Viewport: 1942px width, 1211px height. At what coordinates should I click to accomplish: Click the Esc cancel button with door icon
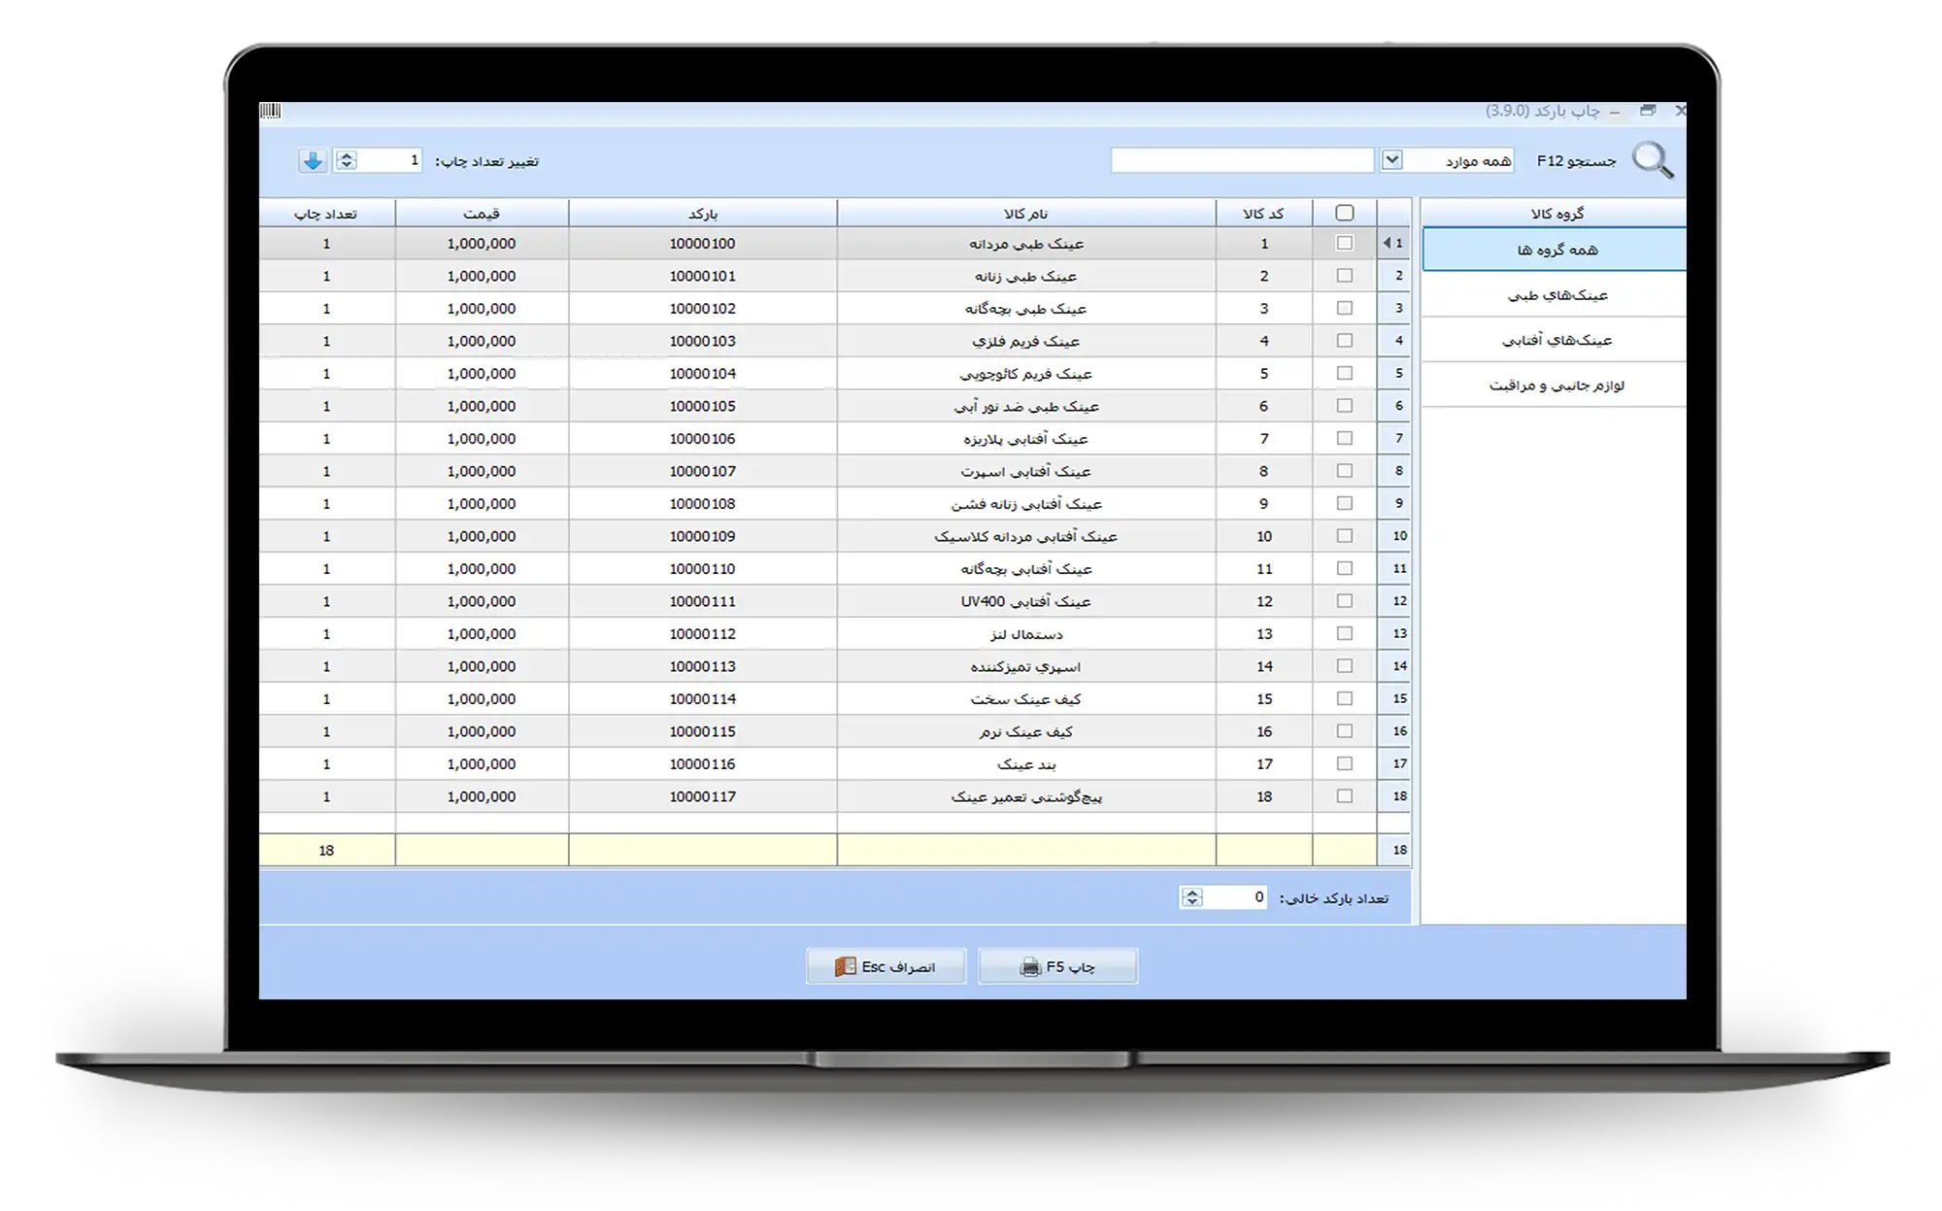pyautogui.click(x=886, y=967)
